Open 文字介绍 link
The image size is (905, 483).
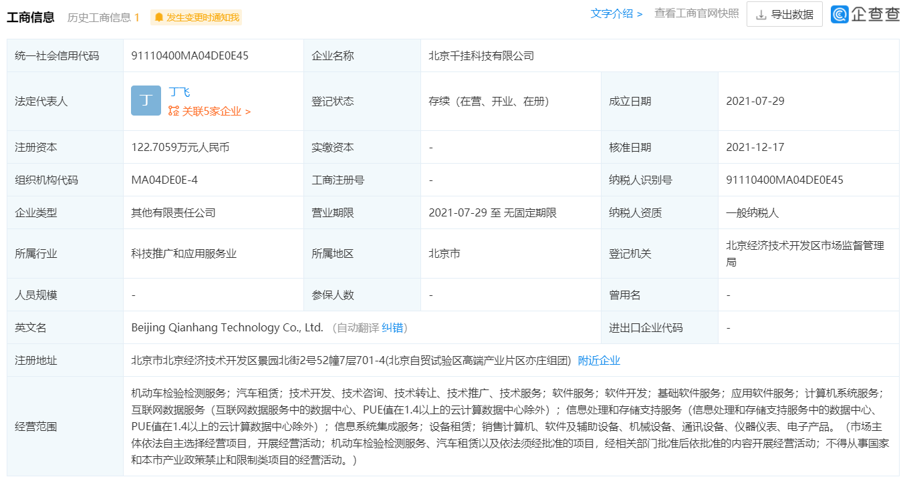[616, 14]
